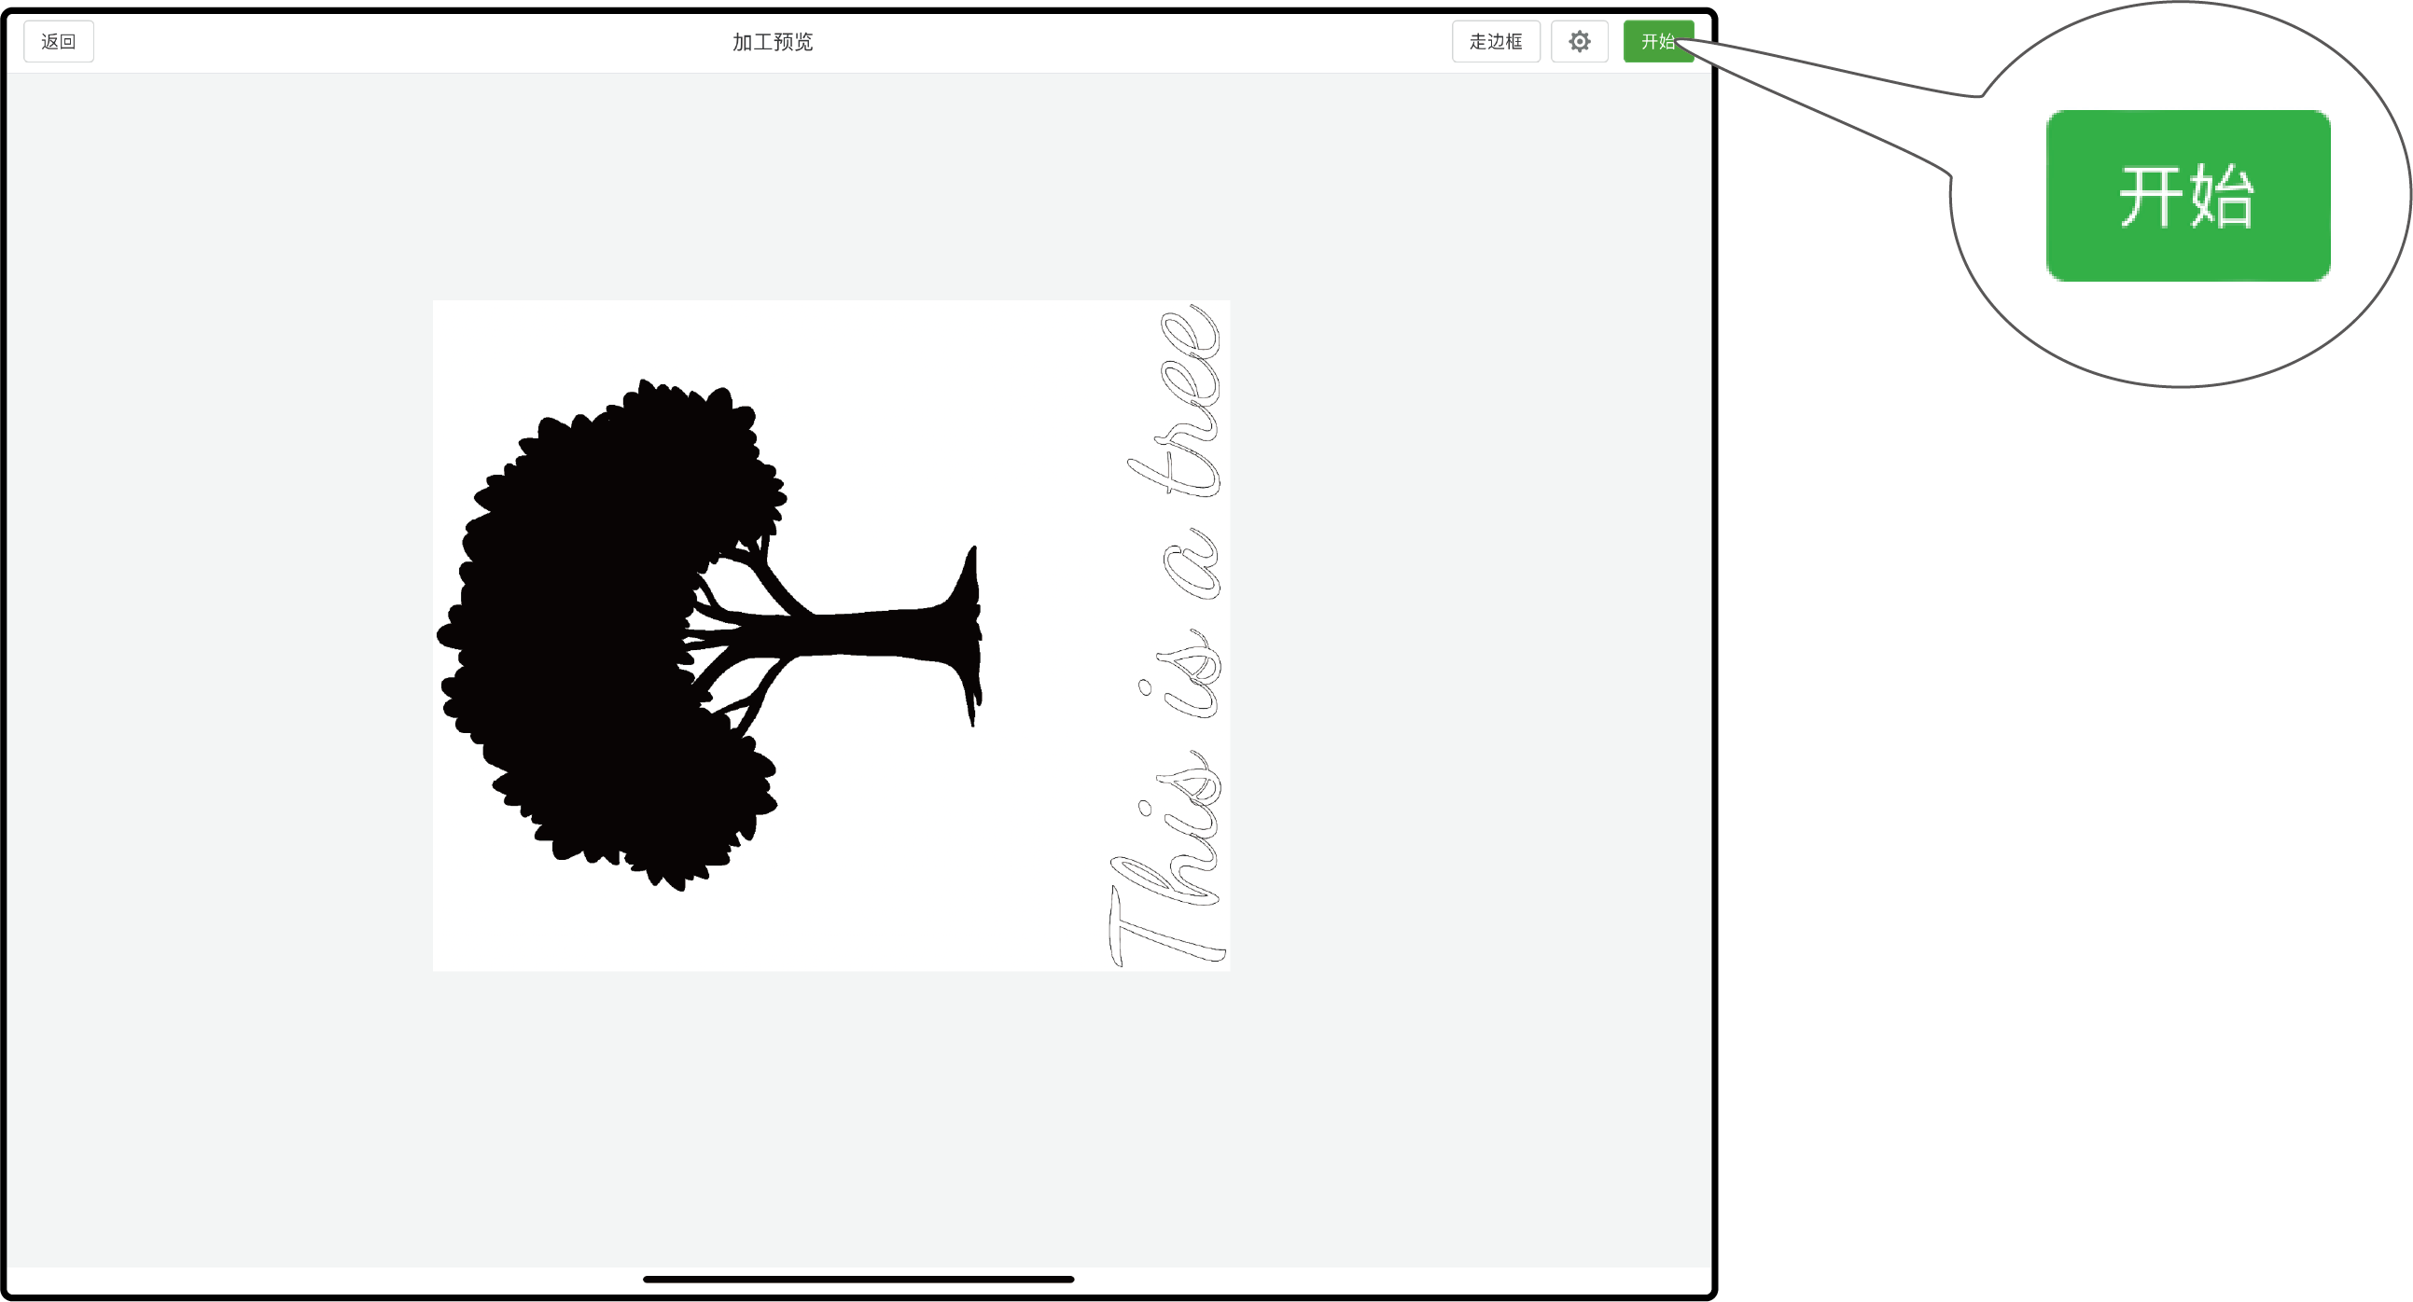Click the tree trunk in preview
This screenshot has height=1302, width=2413.
[x=872, y=633]
